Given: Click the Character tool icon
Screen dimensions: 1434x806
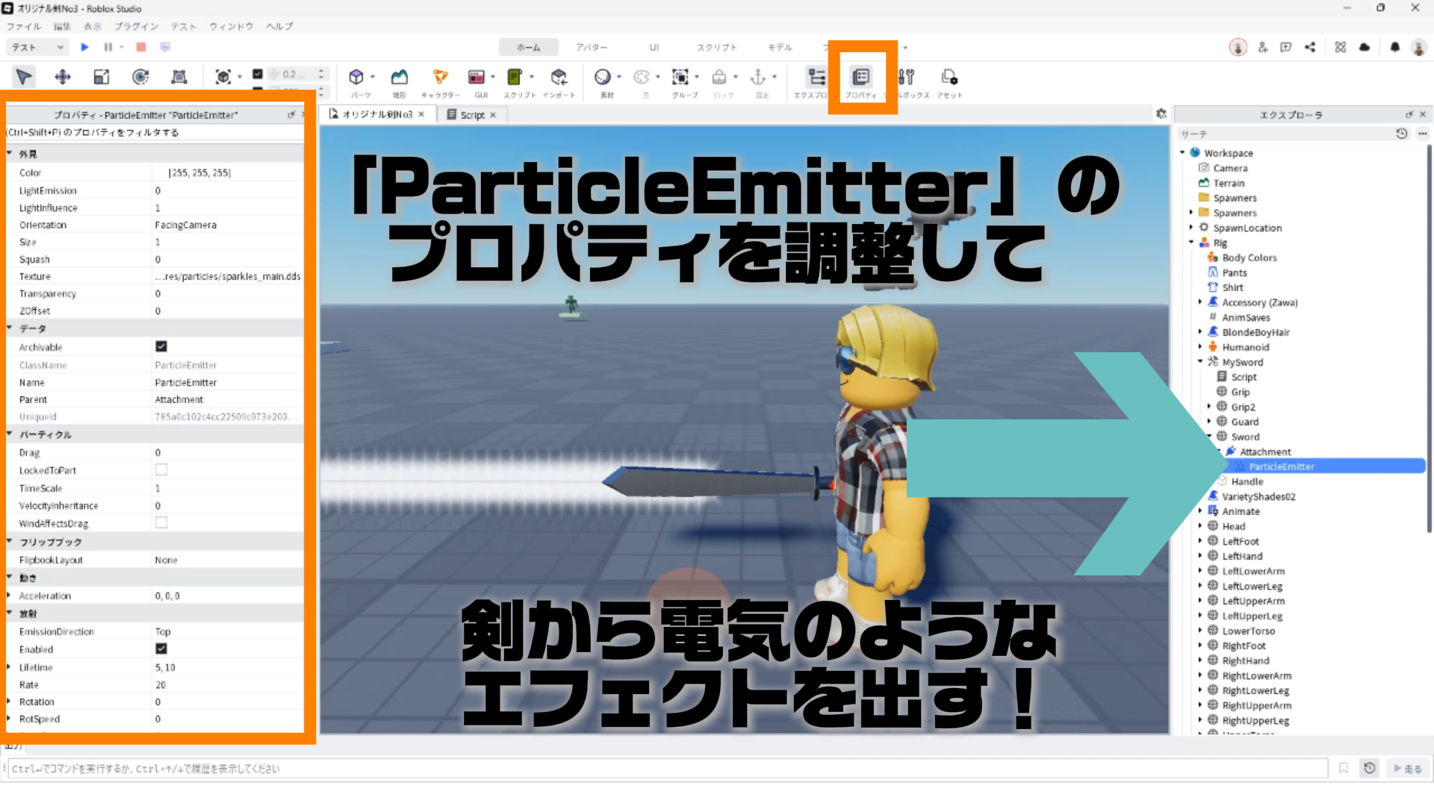Looking at the screenshot, I should point(440,78).
